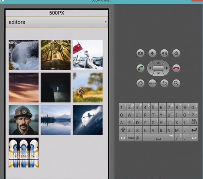203x179 pixels.
Task: Click the emulator MENU button
Action: pyautogui.click(x=152, y=83)
